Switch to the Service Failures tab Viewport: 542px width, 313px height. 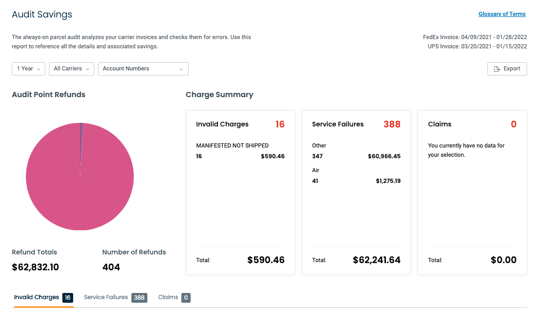point(106,297)
